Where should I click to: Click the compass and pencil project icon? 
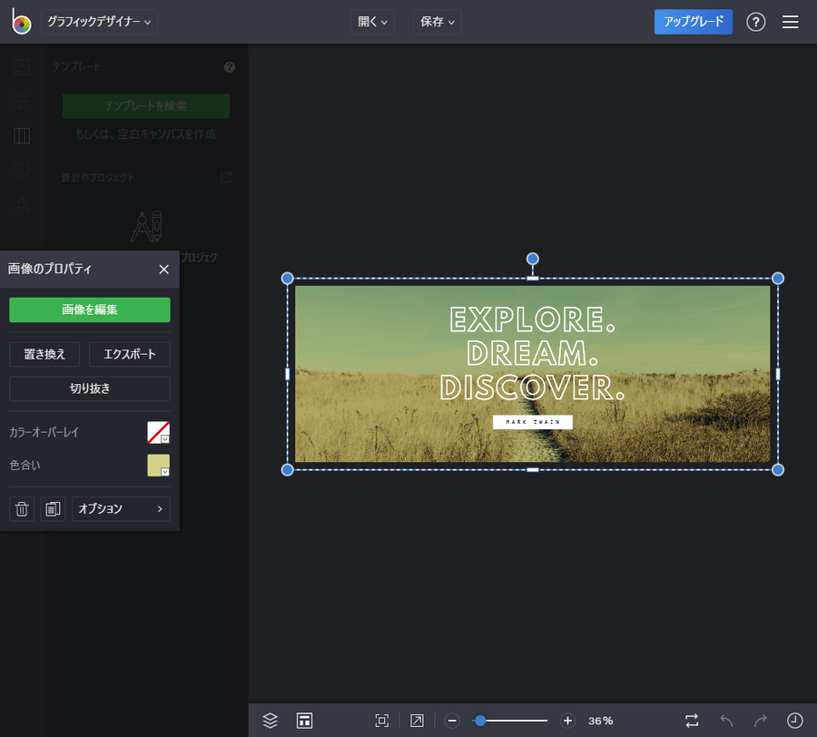click(x=146, y=227)
